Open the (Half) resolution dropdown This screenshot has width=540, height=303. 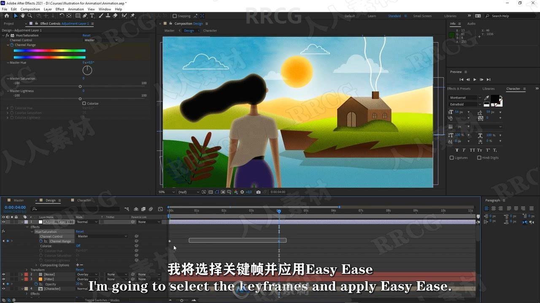tap(189, 192)
